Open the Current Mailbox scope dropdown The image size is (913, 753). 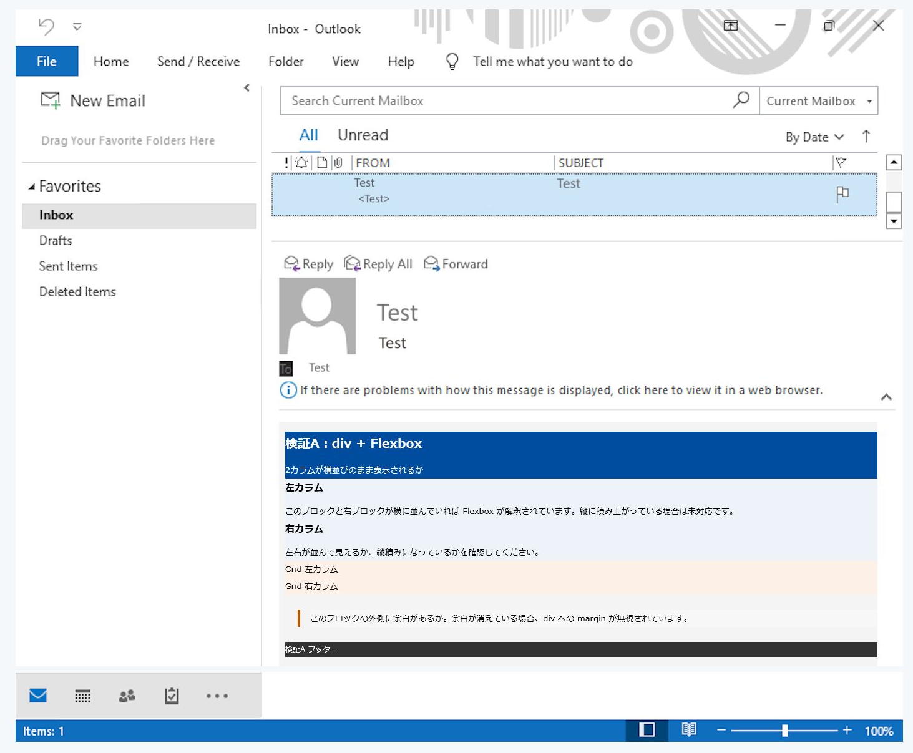(818, 101)
